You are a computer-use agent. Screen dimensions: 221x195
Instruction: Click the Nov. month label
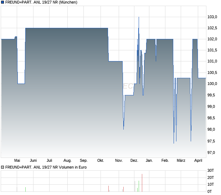coord(119,161)
